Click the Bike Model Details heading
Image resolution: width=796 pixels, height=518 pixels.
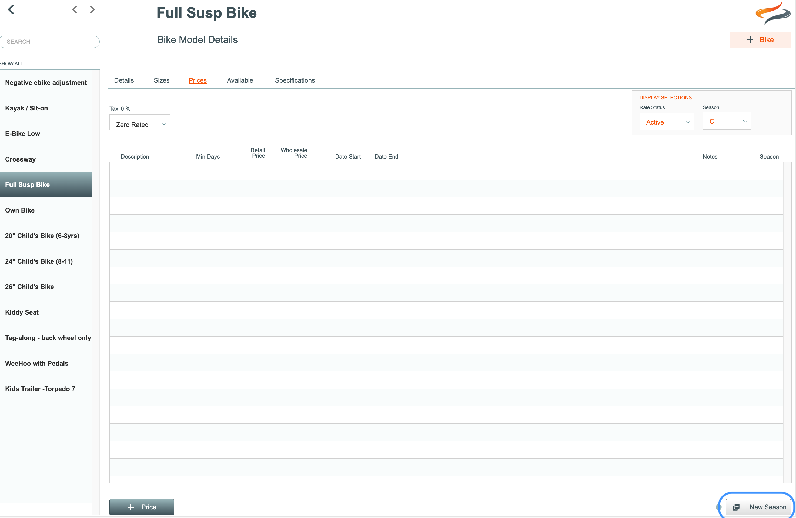pyautogui.click(x=197, y=40)
